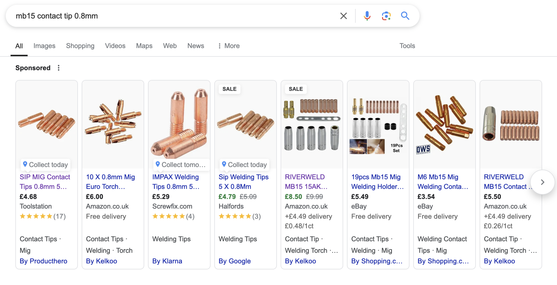The width and height of the screenshot is (557, 285).
Task: Click the £4.68 price
Action: [x=28, y=197]
